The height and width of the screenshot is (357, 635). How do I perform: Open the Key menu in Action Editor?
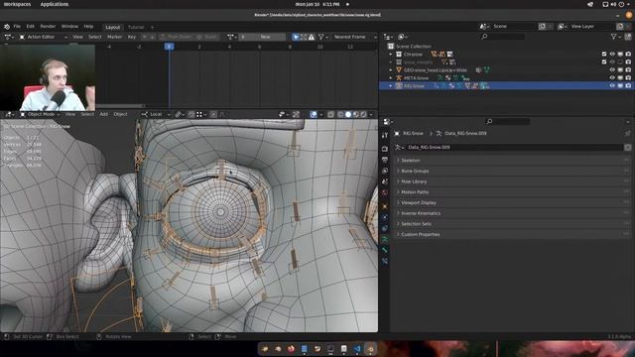[x=132, y=37]
